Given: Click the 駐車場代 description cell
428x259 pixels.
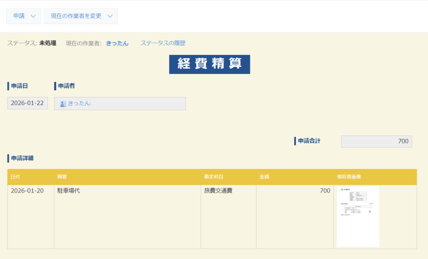Looking at the screenshot, I should click(x=69, y=191).
